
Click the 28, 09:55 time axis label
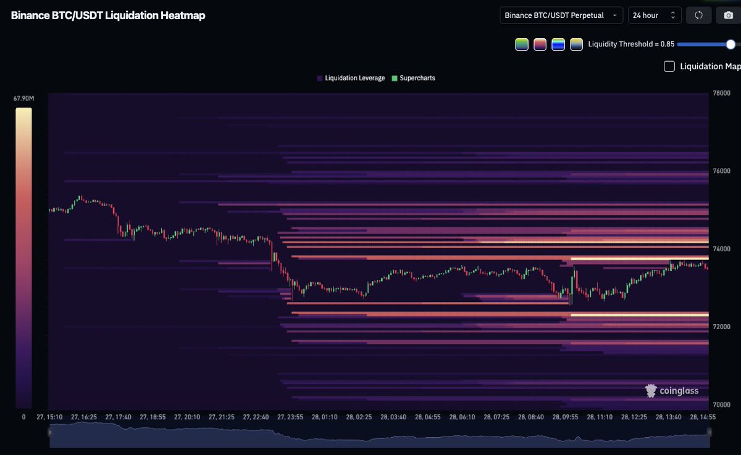pos(566,417)
